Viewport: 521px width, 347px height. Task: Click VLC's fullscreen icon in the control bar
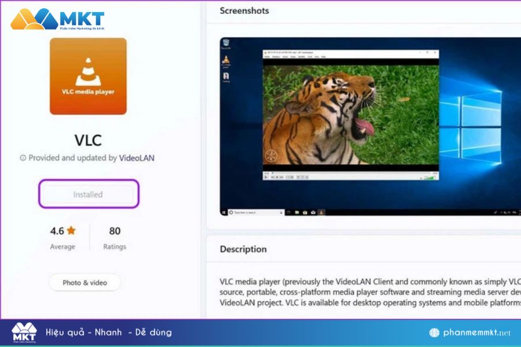(x=286, y=176)
